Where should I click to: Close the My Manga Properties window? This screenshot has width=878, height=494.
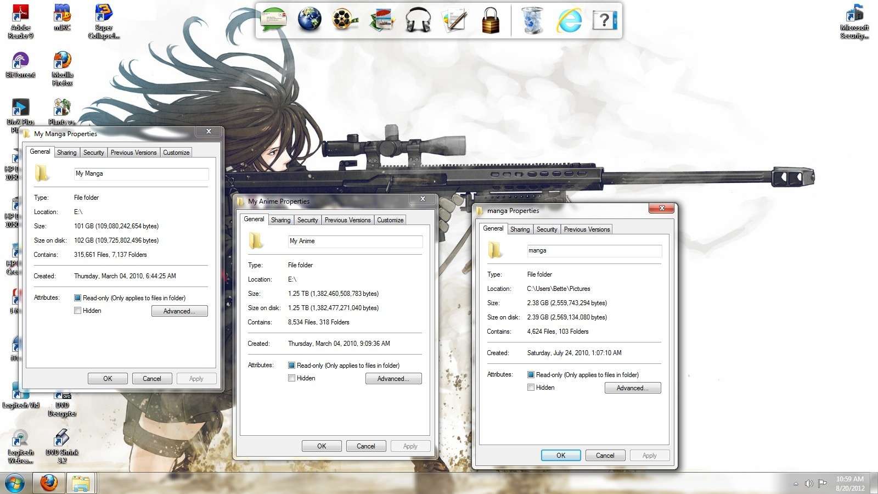(209, 131)
